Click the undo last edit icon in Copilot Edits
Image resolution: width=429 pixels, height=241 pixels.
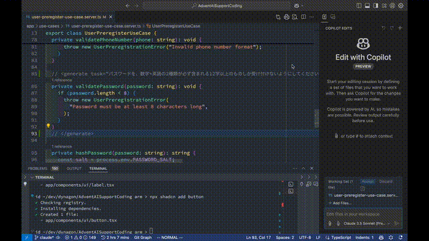click(383, 28)
